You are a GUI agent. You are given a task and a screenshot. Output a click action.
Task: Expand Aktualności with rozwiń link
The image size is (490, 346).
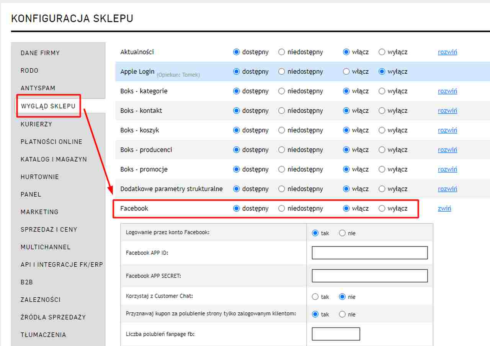coord(447,52)
